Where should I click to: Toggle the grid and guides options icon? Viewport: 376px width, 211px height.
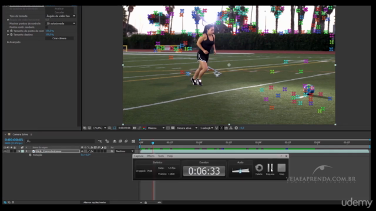click(x=110, y=128)
